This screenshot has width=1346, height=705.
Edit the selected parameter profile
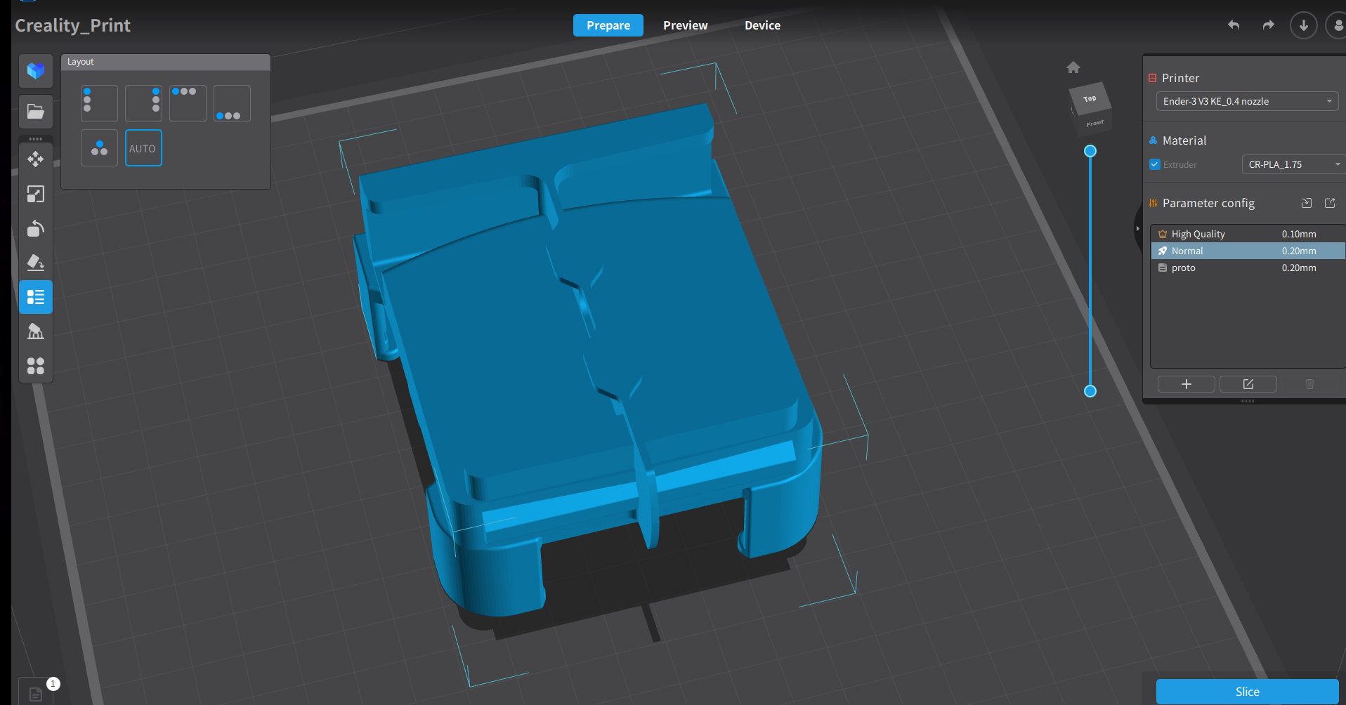(1248, 384)
